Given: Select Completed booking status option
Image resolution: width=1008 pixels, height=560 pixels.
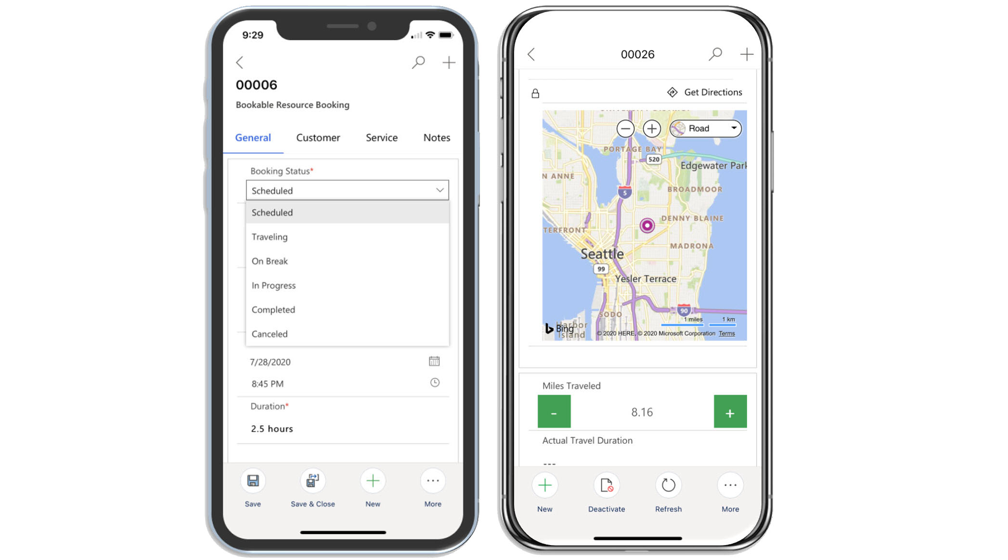Looking at the screenshot, I should 274,309.
